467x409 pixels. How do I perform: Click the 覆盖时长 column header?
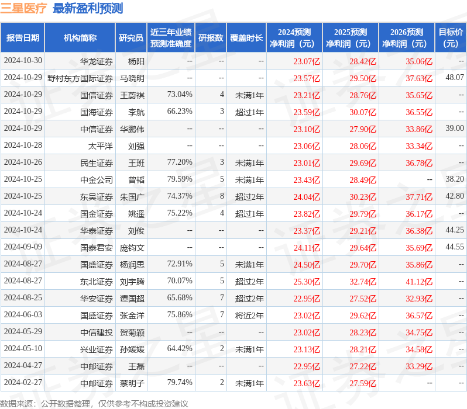(x=246, y=38)
